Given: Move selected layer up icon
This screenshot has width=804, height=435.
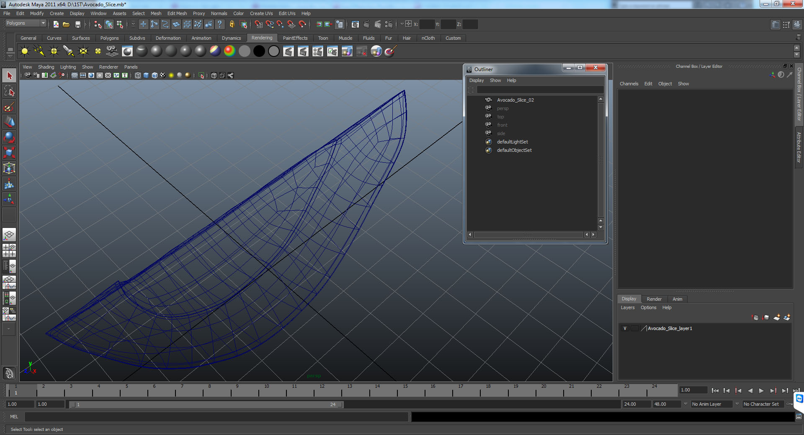Looking at the screenshot, I should 755,317.
